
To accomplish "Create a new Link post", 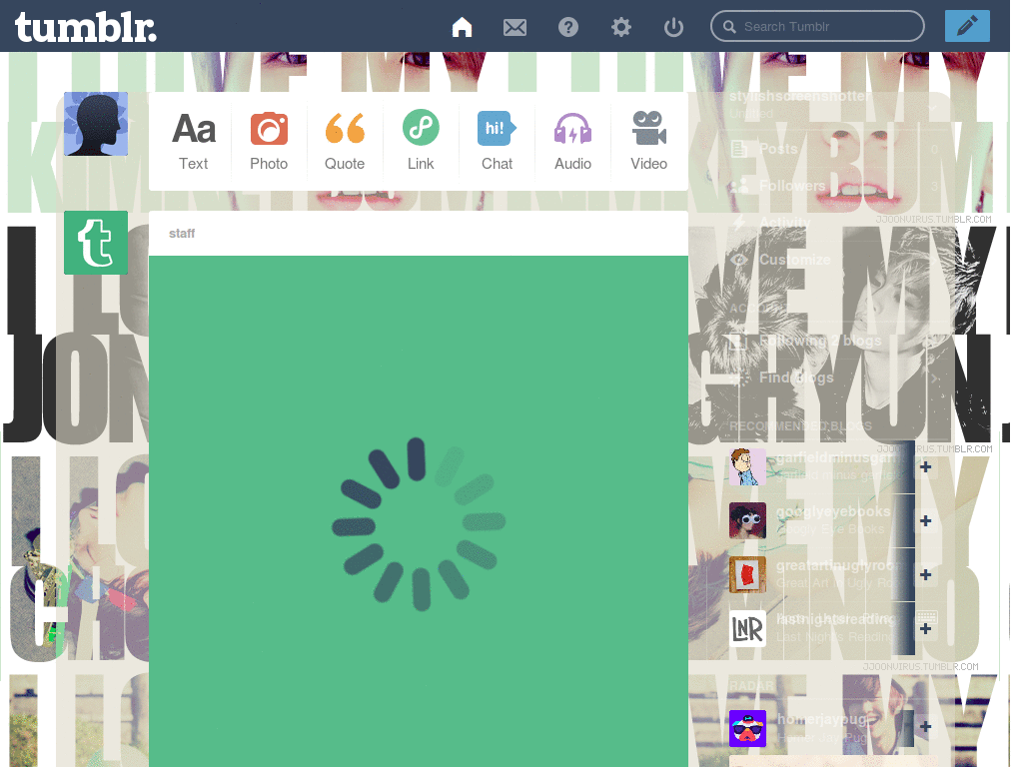I will point(421,141).
